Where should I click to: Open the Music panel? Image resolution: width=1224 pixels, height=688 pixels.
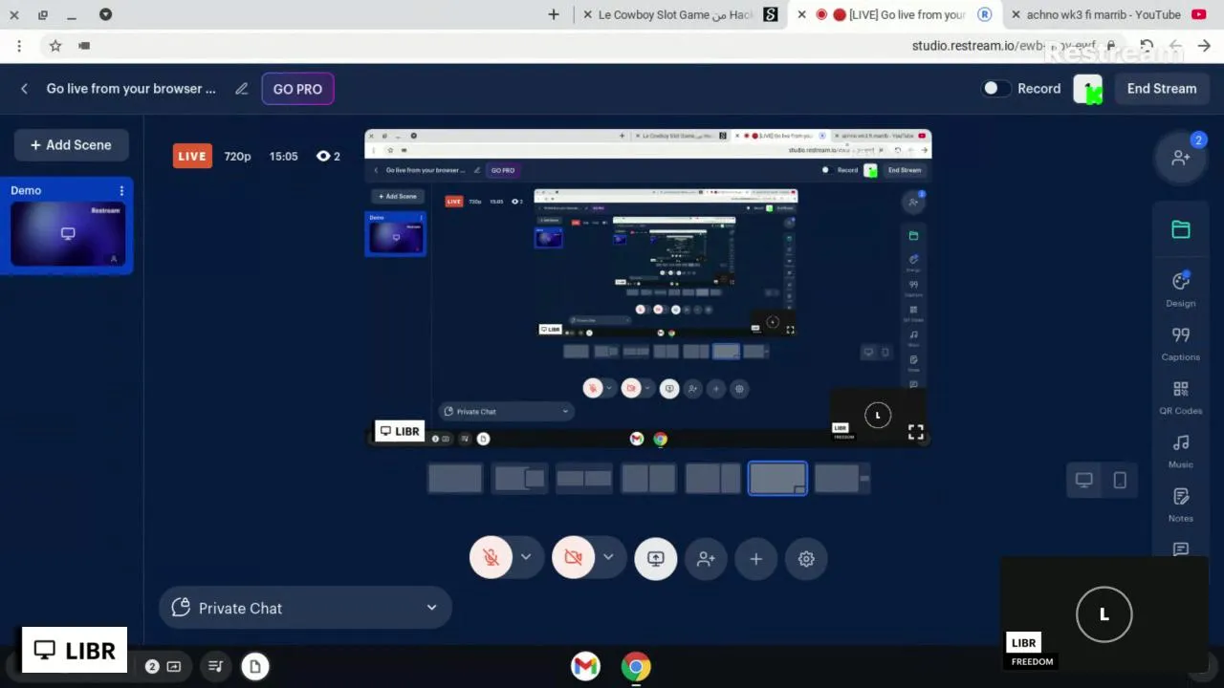tap(1180, 450)
